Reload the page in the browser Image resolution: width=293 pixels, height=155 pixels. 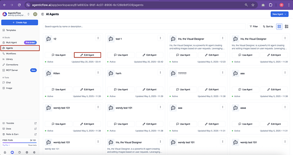tap(19, 5)
